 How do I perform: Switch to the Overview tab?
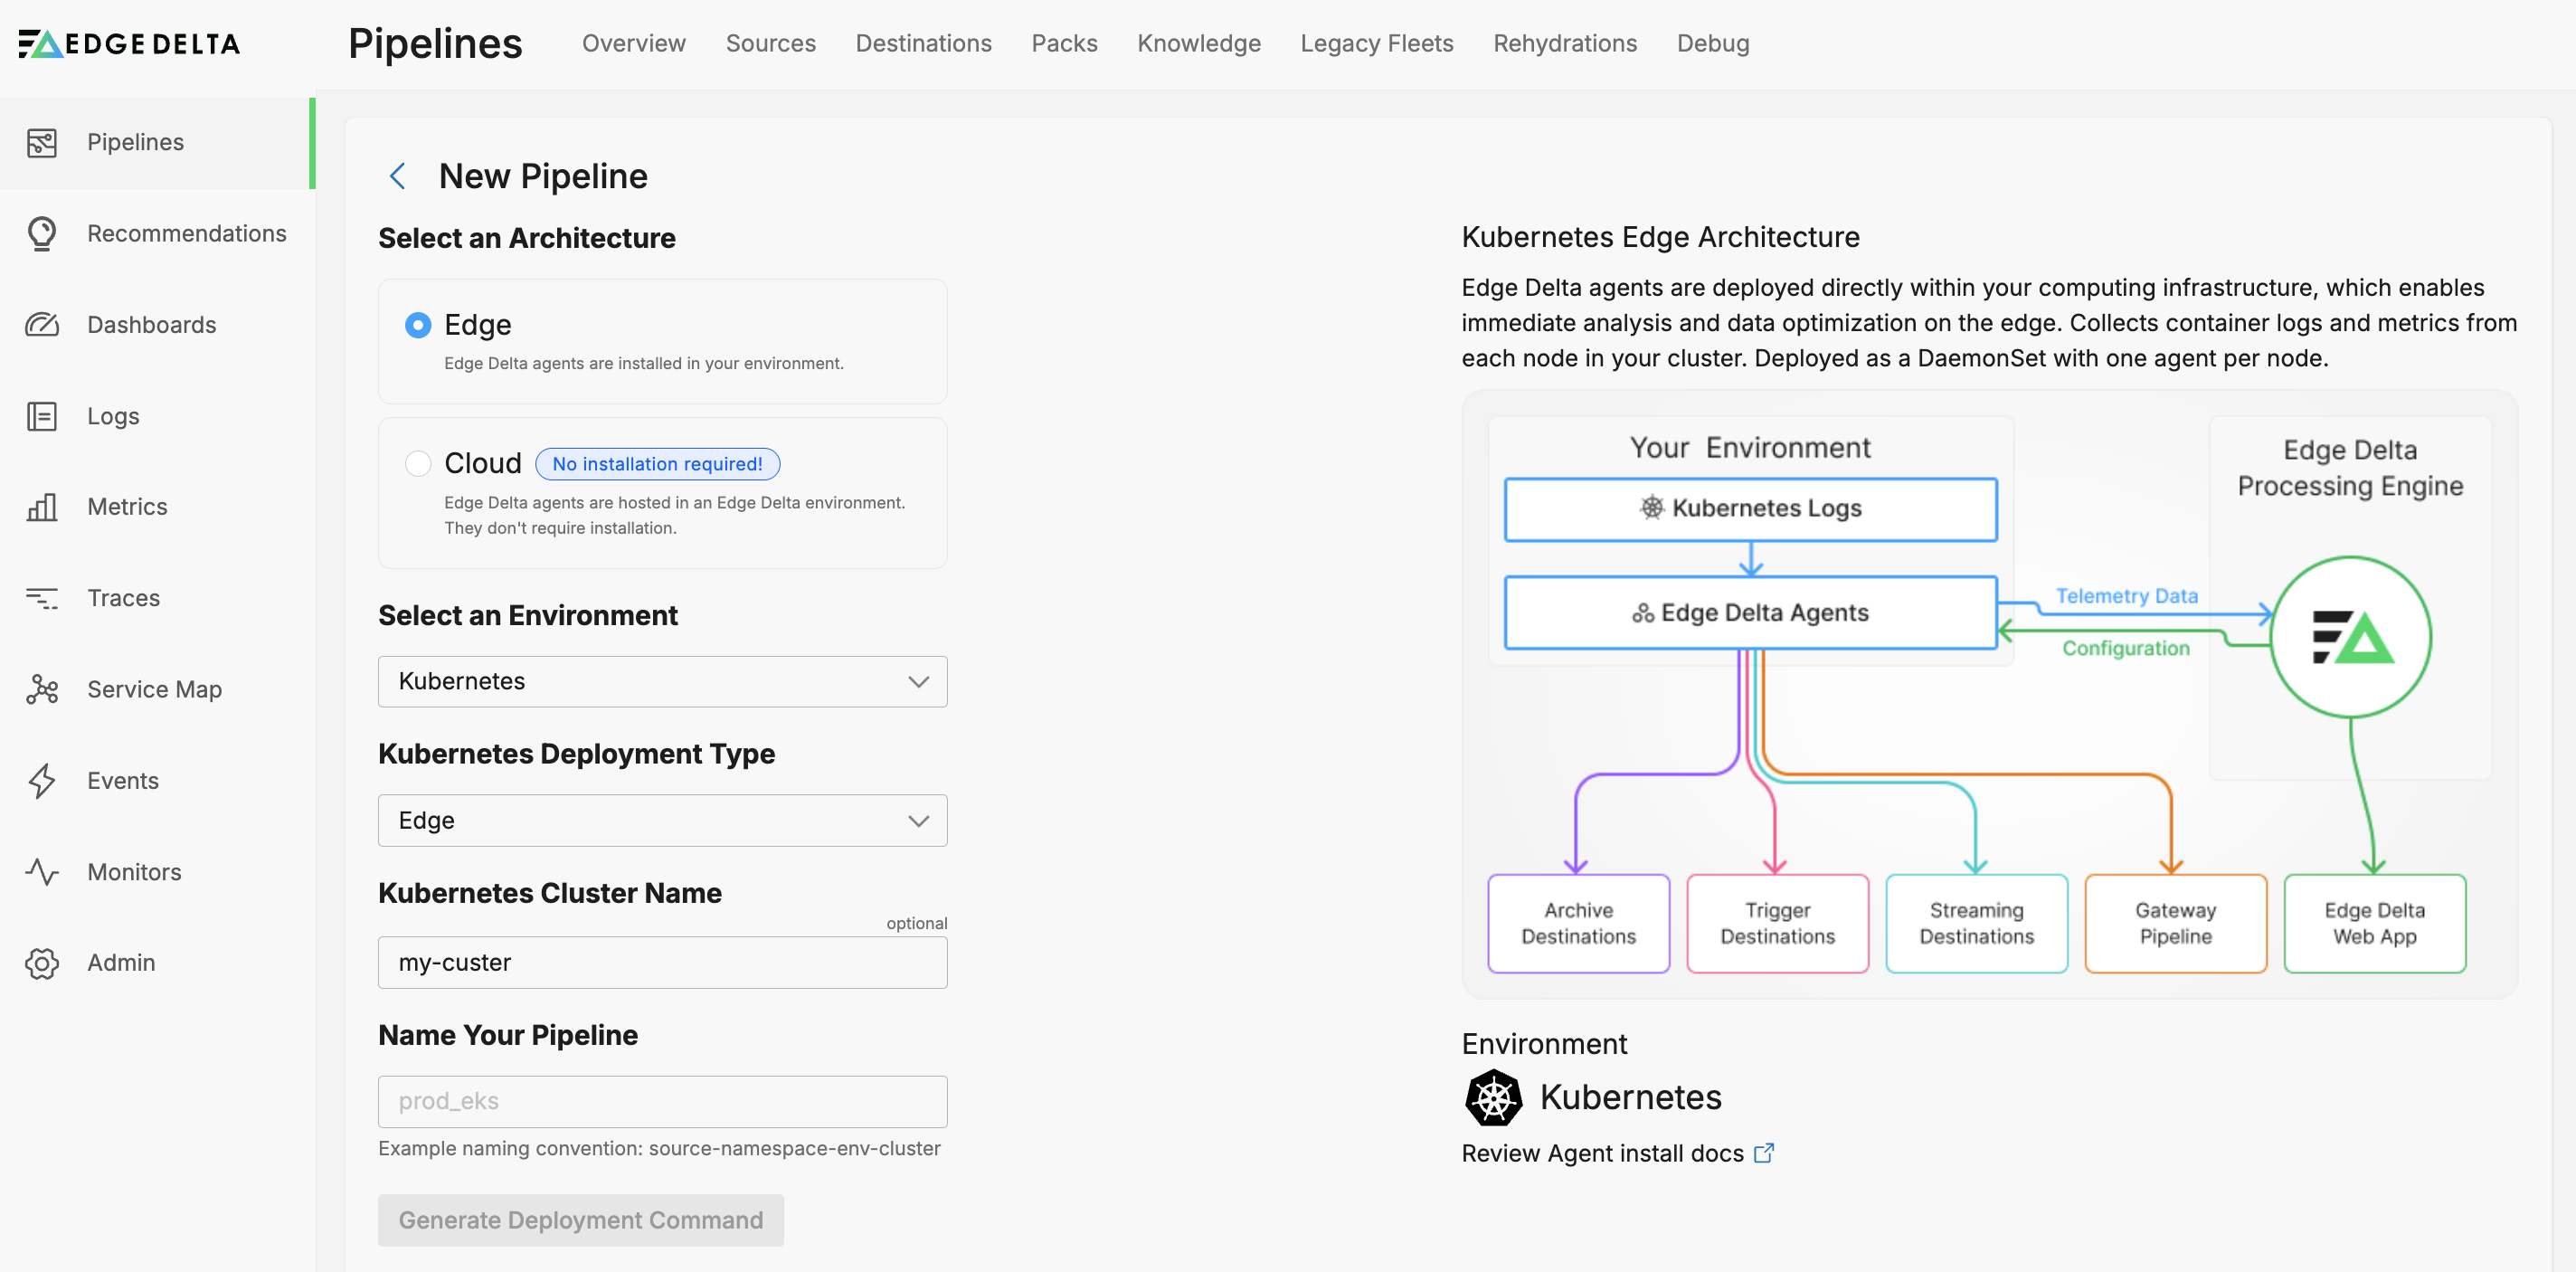click(x=634, y=43)
